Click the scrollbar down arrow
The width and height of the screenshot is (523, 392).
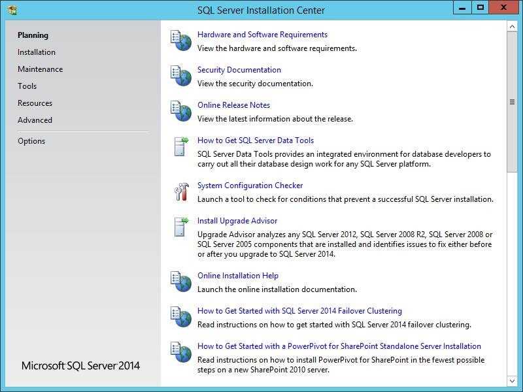click(512, 380)
